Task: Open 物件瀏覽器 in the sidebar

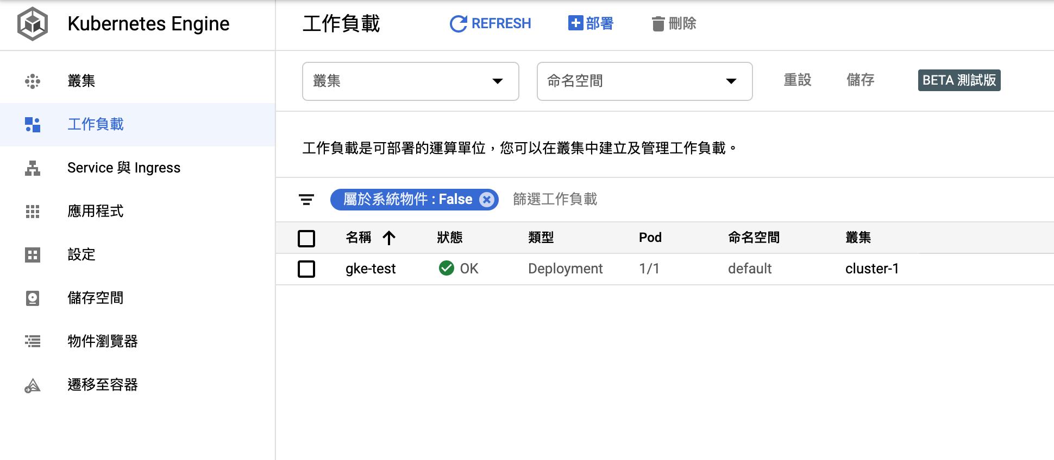Action: coord(137,341)
